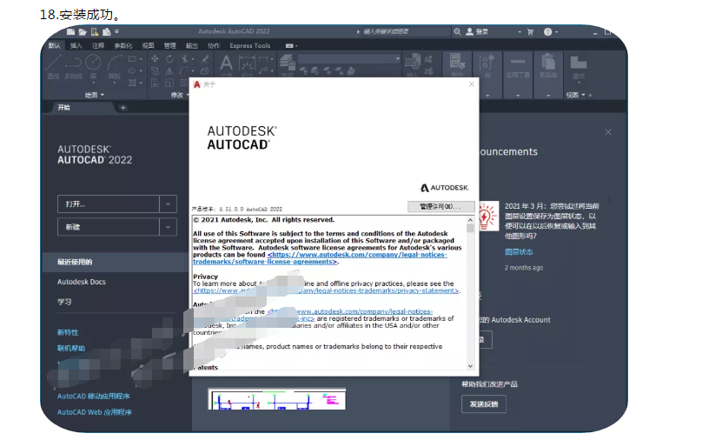Viewport: 702px width, 440px height.
Task: Open the AutoCAD Web 应用程序 link
Action: pos(95,412)
